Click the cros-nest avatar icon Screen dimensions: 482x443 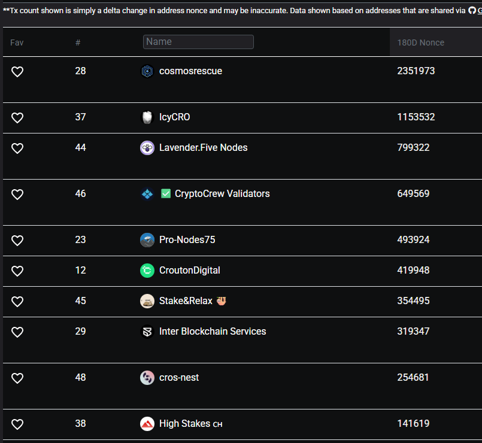point(147,378)
